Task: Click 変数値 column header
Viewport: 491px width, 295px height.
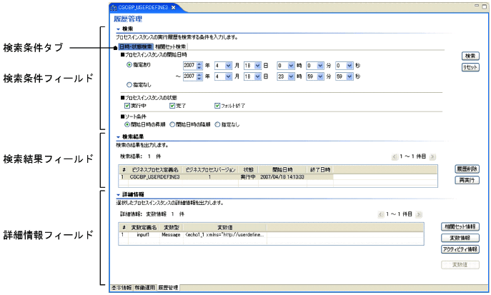Action: (x=225, y=227)
